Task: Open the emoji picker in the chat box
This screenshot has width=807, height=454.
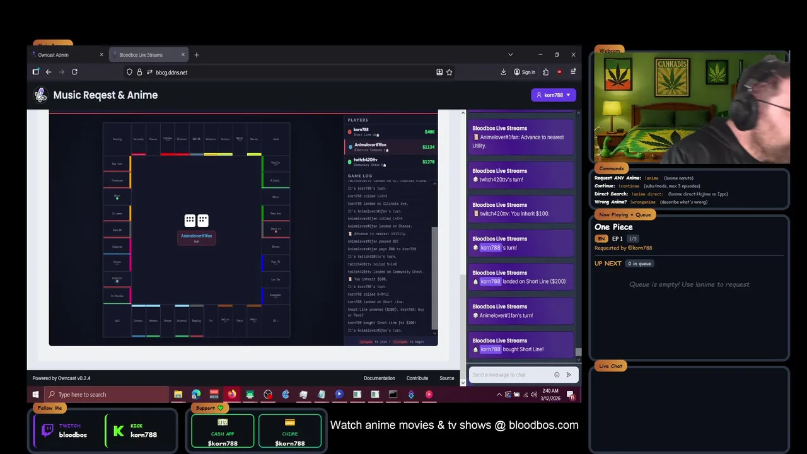Action: click(557, 375)
